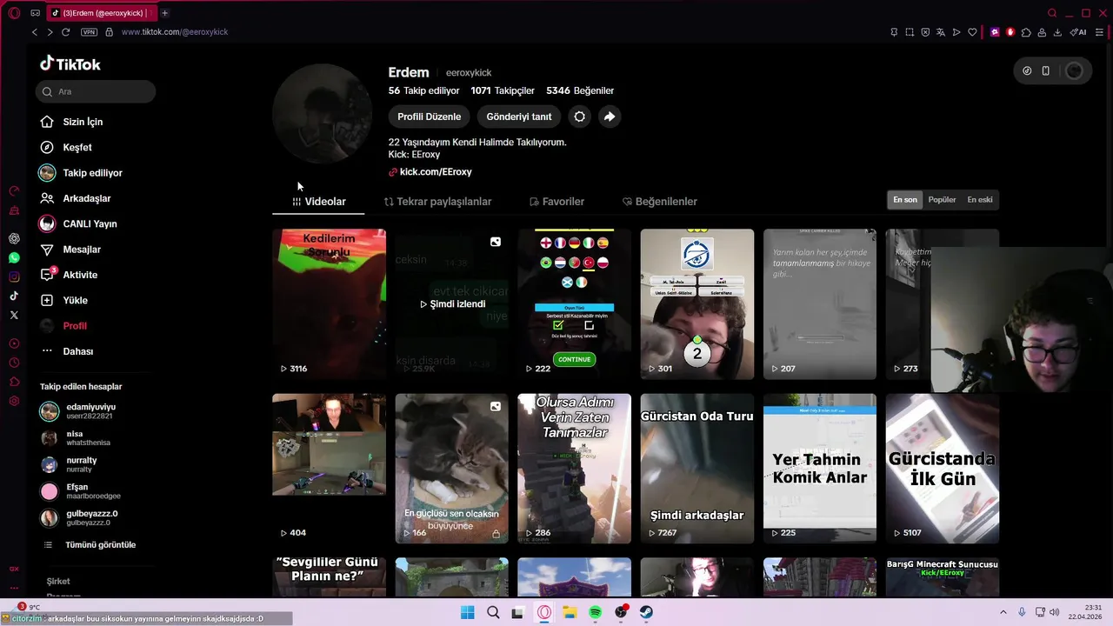Open Yer Tahmin Komik Anlar video
This screenshot has height=626, width=1113.
820,469
